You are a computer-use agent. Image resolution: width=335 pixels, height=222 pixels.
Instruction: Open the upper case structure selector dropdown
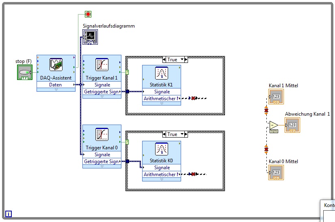182,60
